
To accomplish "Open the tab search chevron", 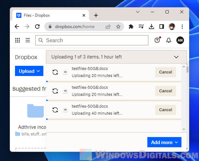I will click(x=138, y=12).
